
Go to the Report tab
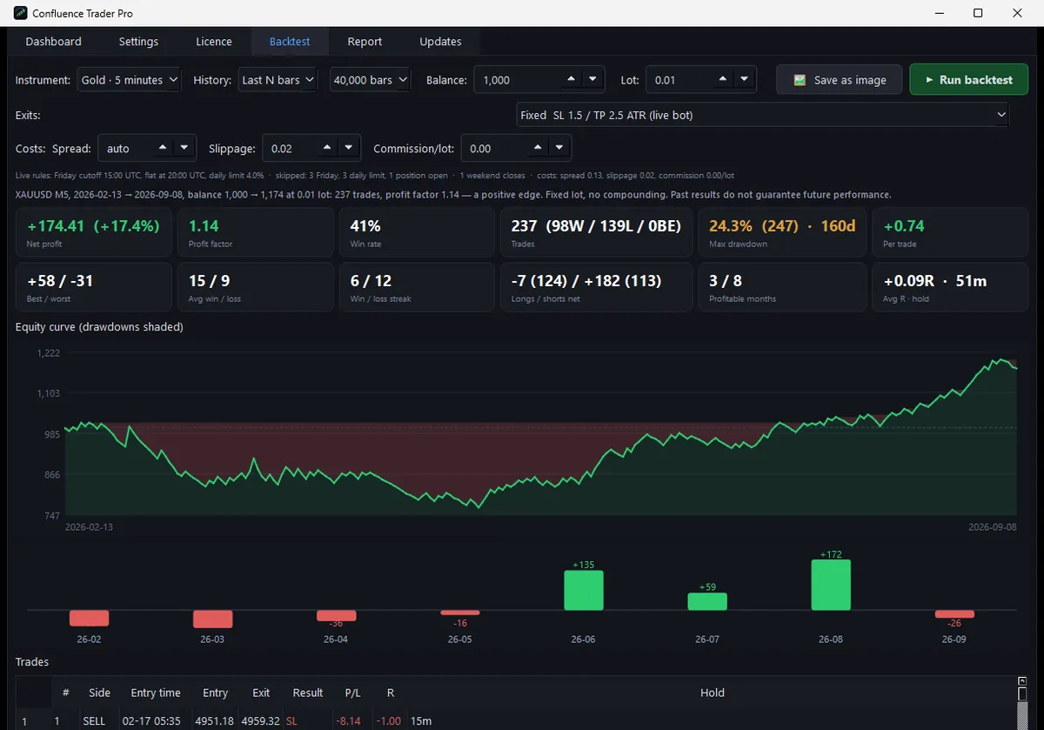pos(365,42)
